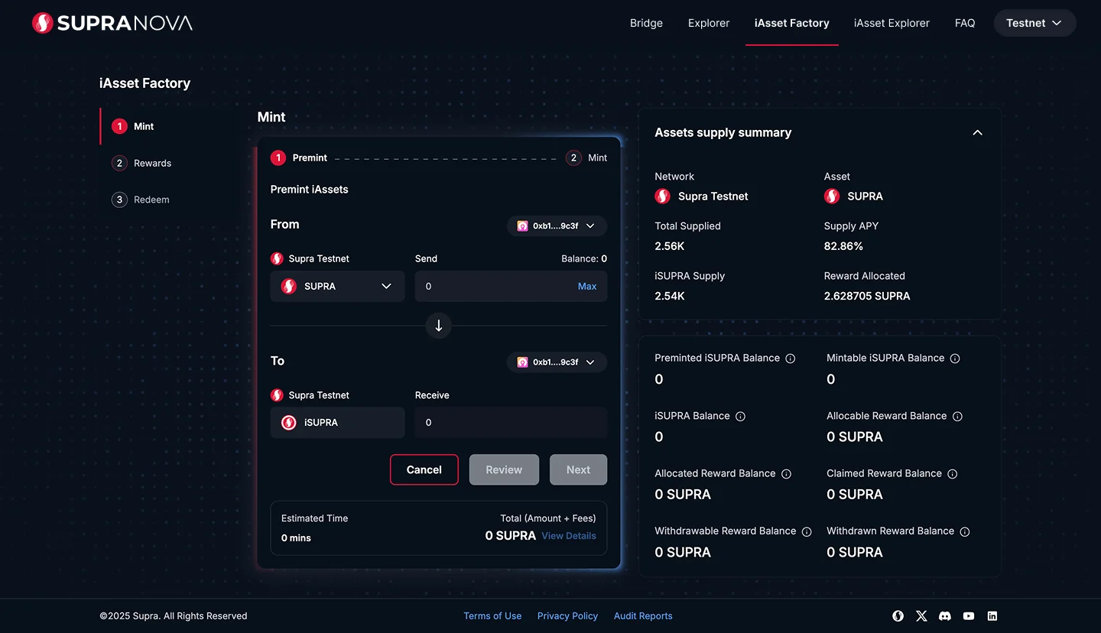This screenshot has height=633, width=1101.
Task: Show info icon next to iSUPRA Balance
Action: pos(740,417)
